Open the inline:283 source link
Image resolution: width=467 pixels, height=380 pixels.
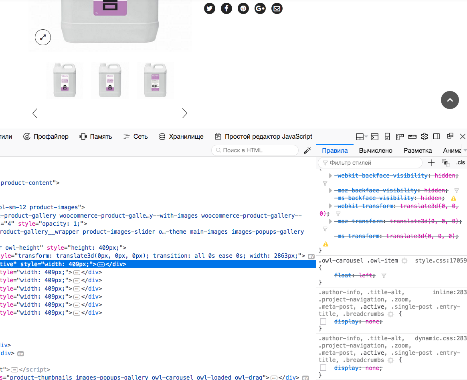tap(449, 292)
